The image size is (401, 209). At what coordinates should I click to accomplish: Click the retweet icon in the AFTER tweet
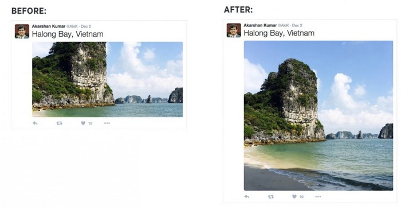tap(271, 197)
